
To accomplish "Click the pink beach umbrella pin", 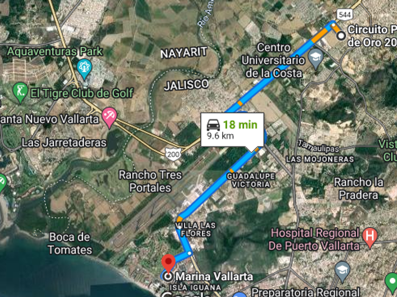I will (x=109, y=117).
